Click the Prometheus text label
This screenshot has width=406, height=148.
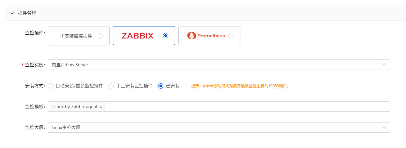211,36
